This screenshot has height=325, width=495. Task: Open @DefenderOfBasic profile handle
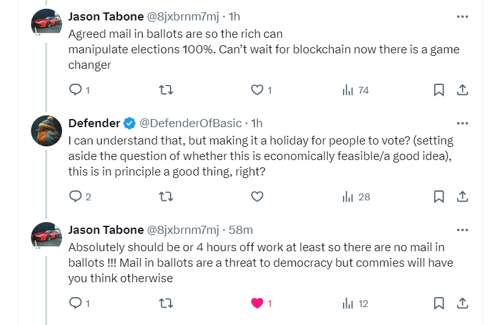click(190, 123)
